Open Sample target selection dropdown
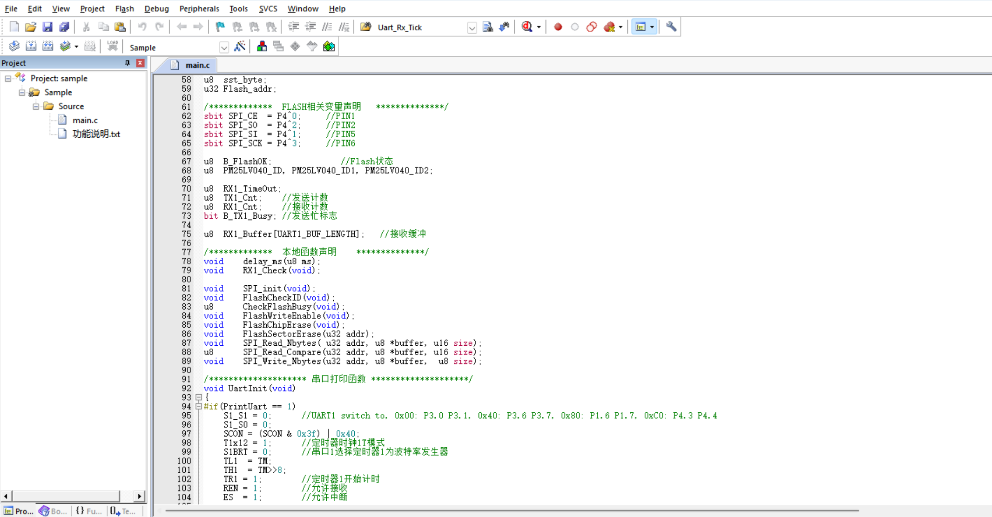 click(224, 47)
